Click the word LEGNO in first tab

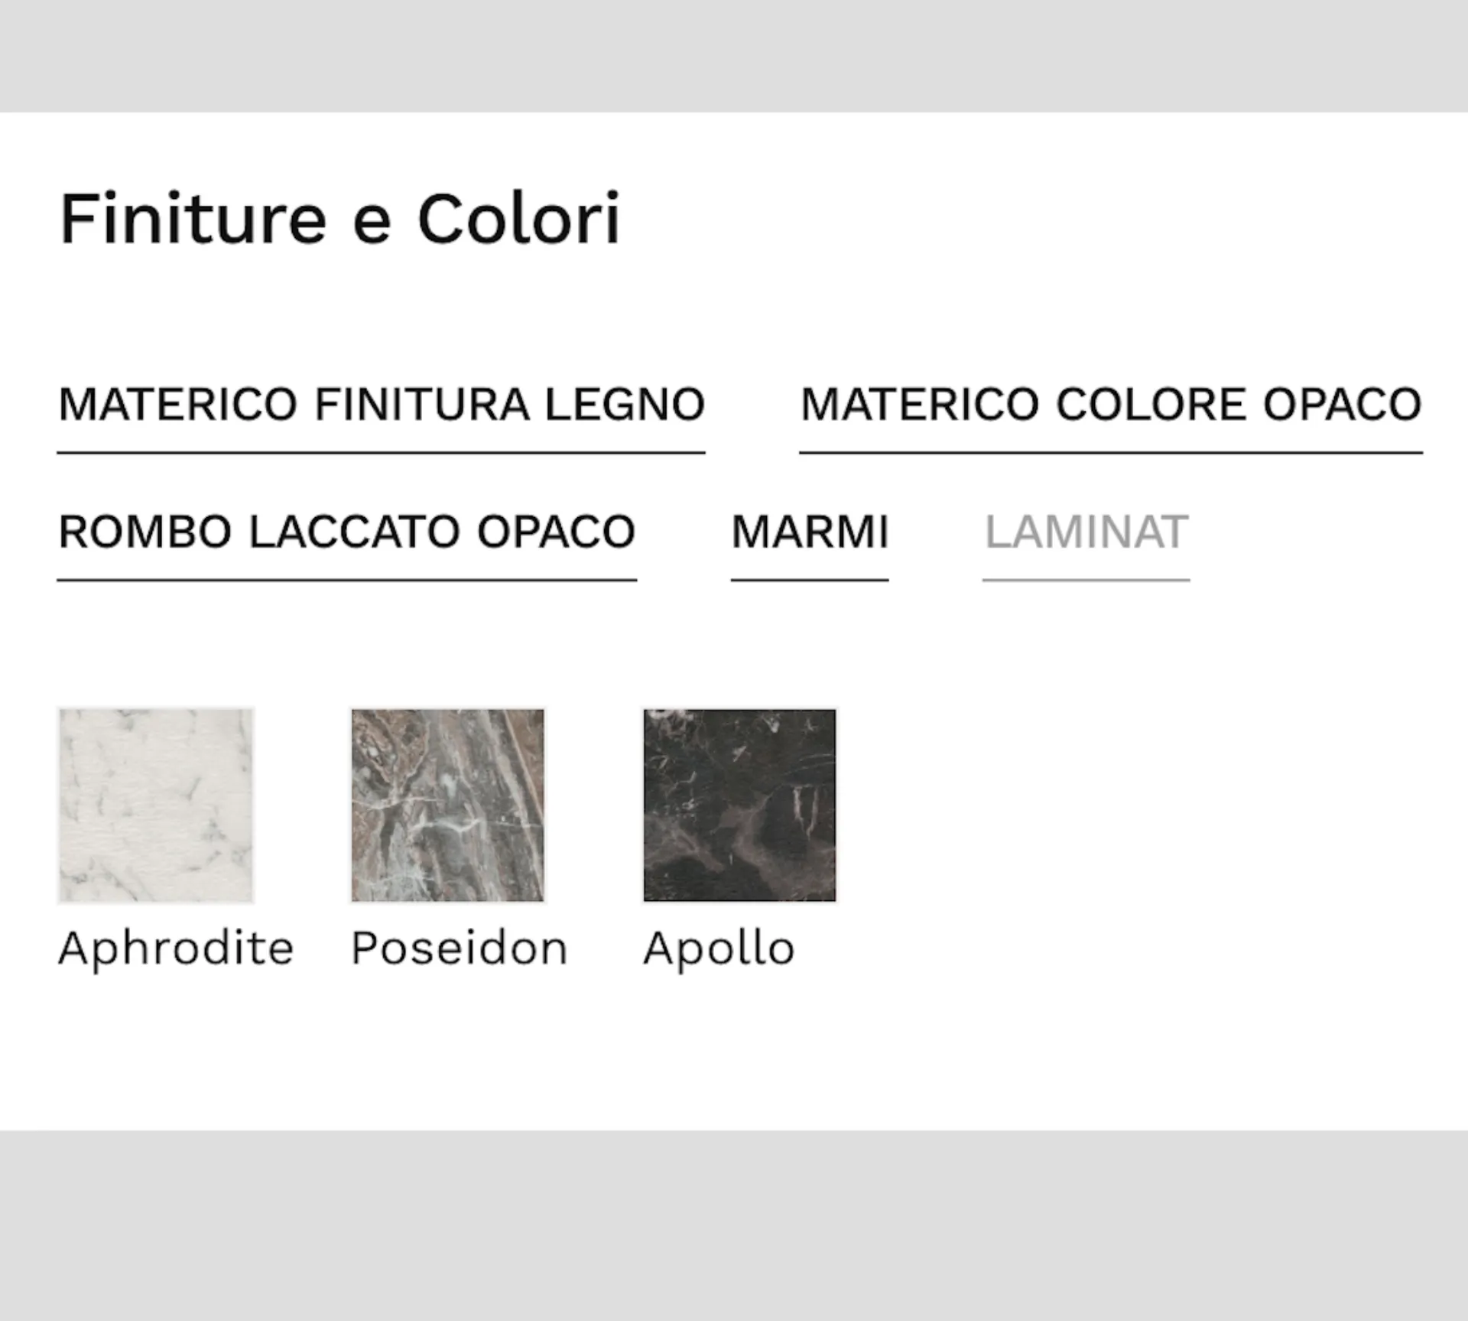pyautogui.click(x=625, y=404)
